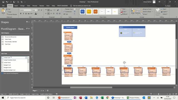Open PowerPoint Presentation1 from the taskbar
Viewport: 178px width, 100px height.
point(64,97)
